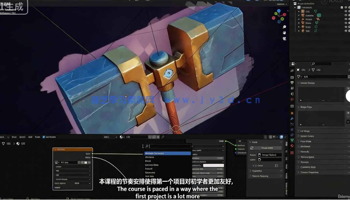The height and width of the screenshot is (200, 350).
Task: Pin the material datablock in the Shader Editor header
Action: (x=163, y=137)
